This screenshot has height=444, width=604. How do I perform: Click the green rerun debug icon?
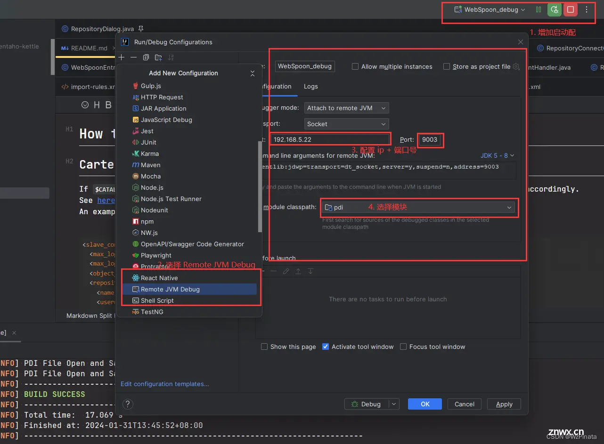point(555,9)
